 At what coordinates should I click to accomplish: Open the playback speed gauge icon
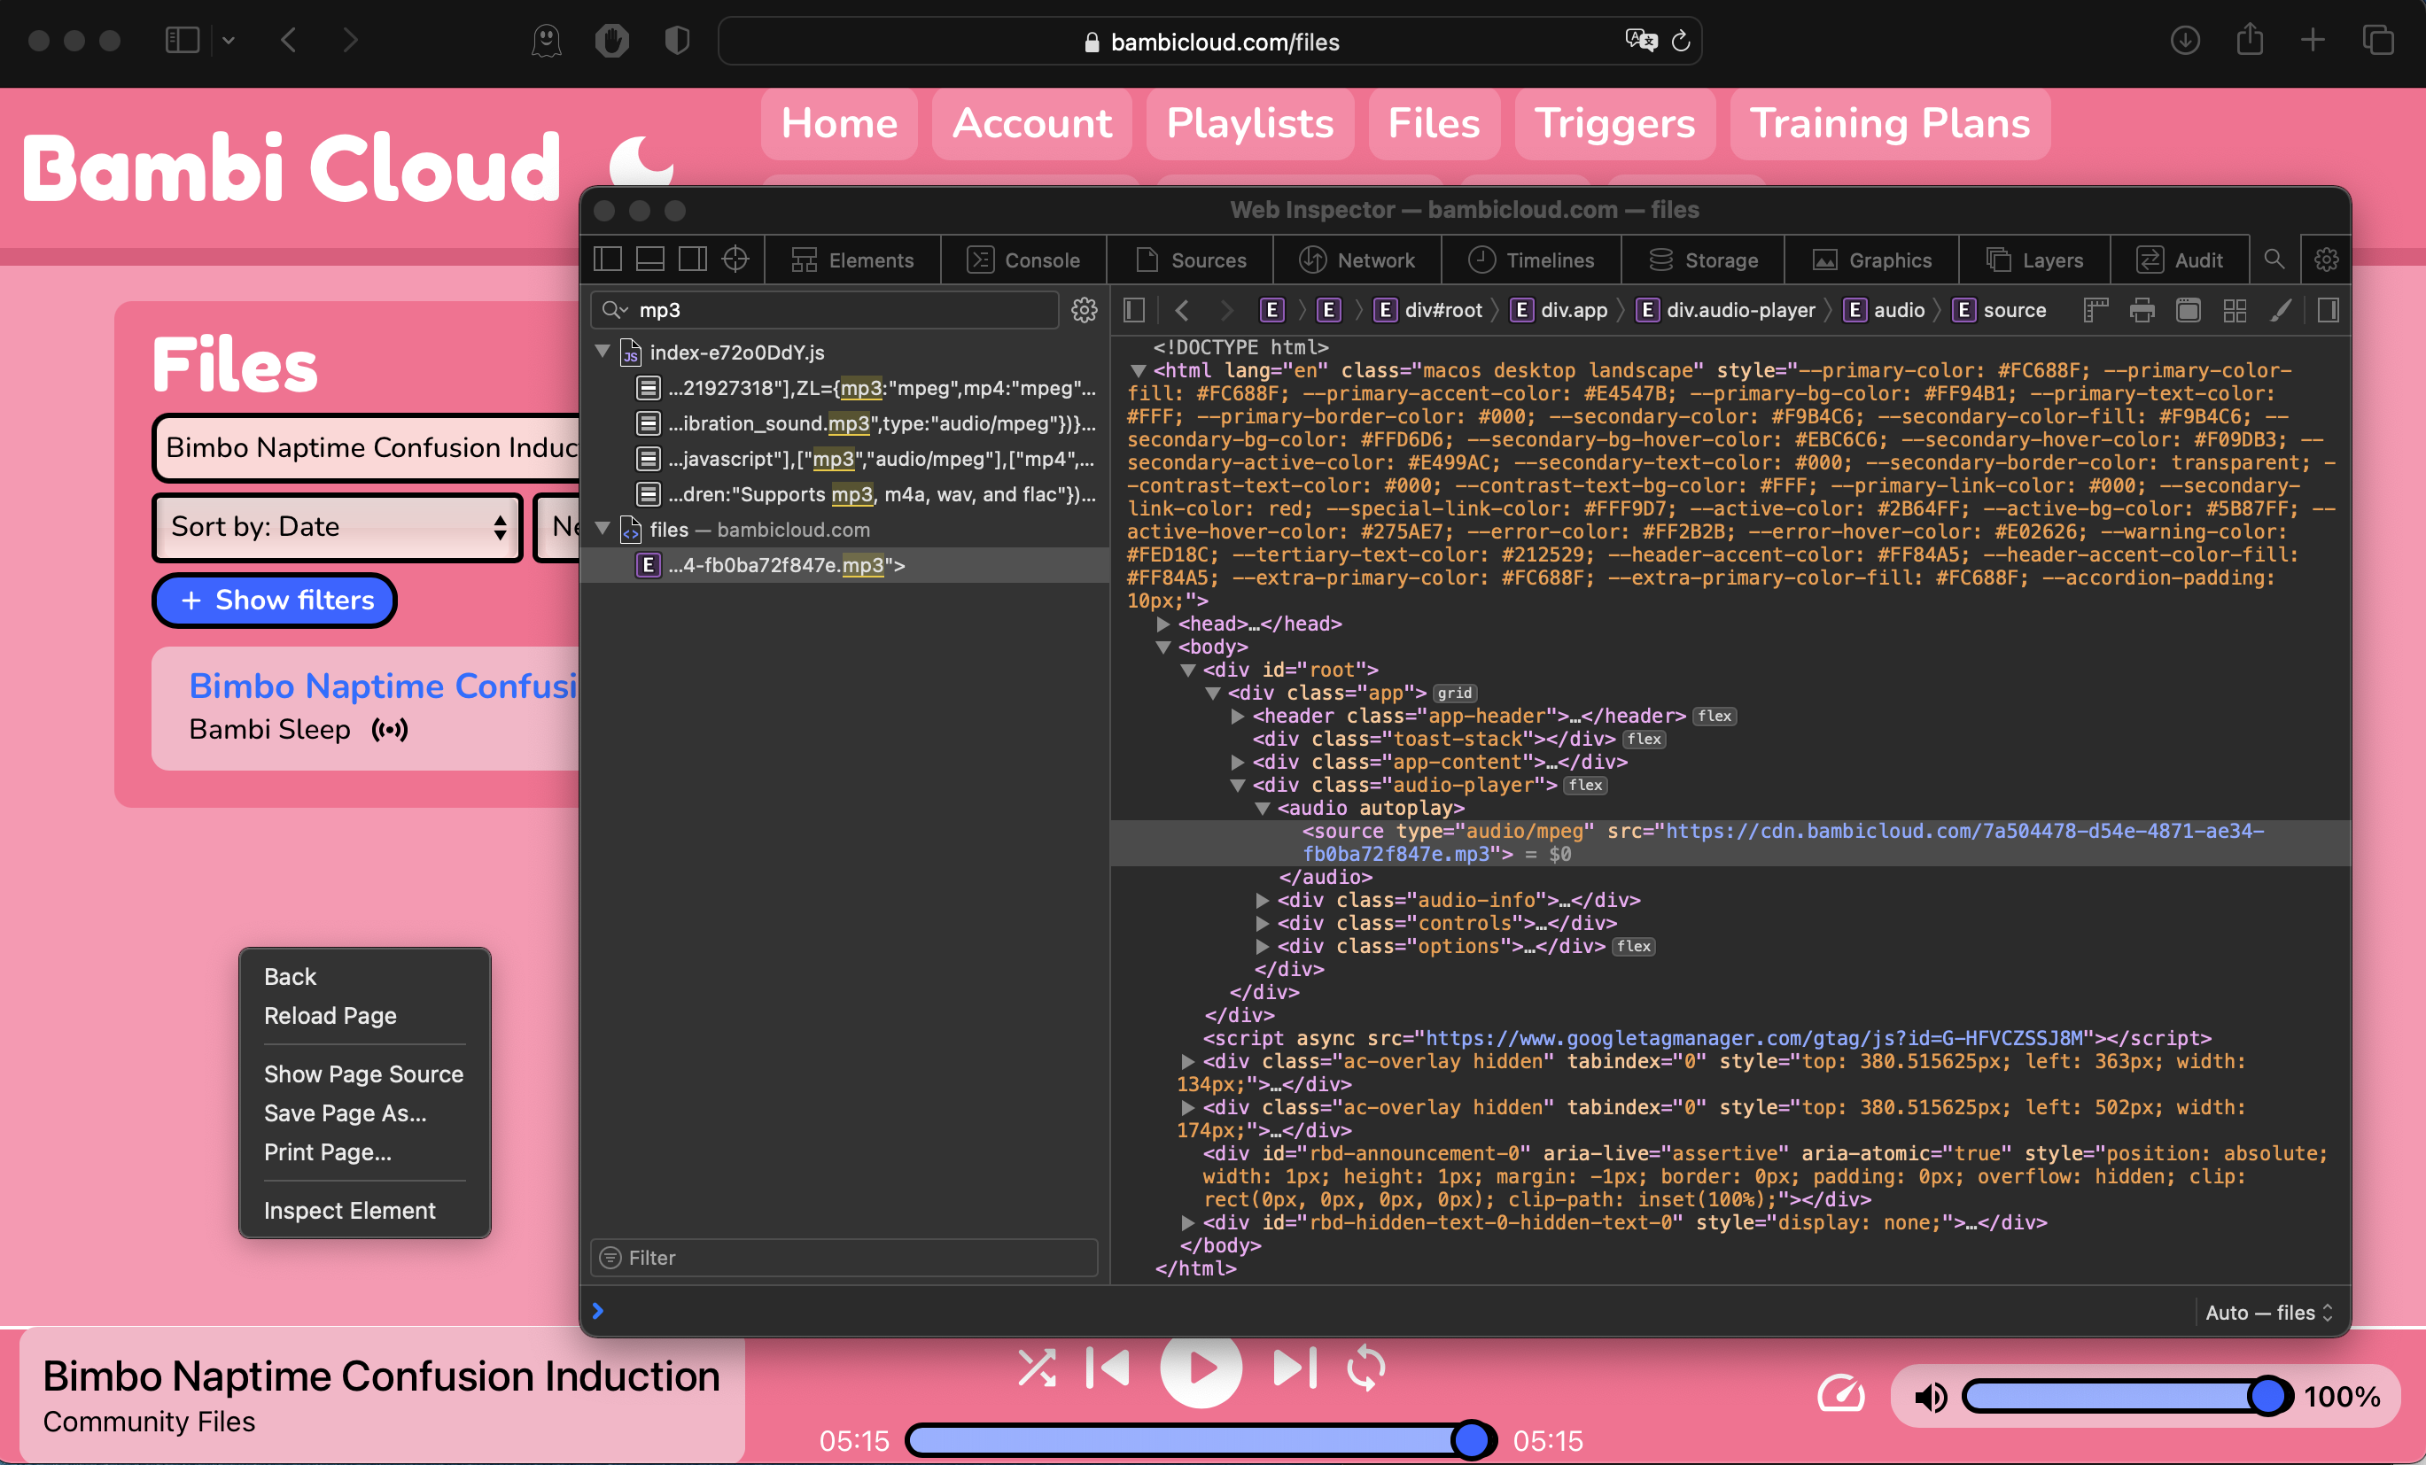pyautogui.click(x=1840, y=1395)
